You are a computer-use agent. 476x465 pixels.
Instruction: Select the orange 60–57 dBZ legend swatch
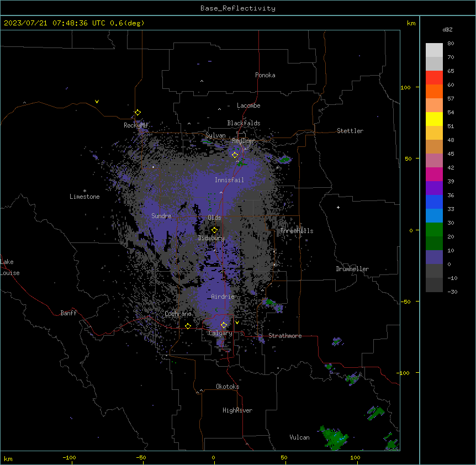434,92
